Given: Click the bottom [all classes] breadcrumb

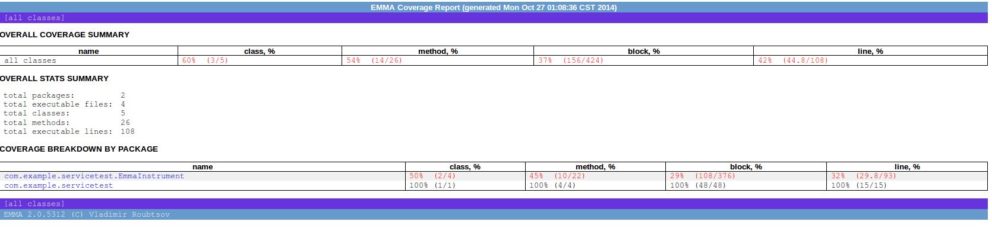Looking at the screenshot, I should tap(34, 204).
